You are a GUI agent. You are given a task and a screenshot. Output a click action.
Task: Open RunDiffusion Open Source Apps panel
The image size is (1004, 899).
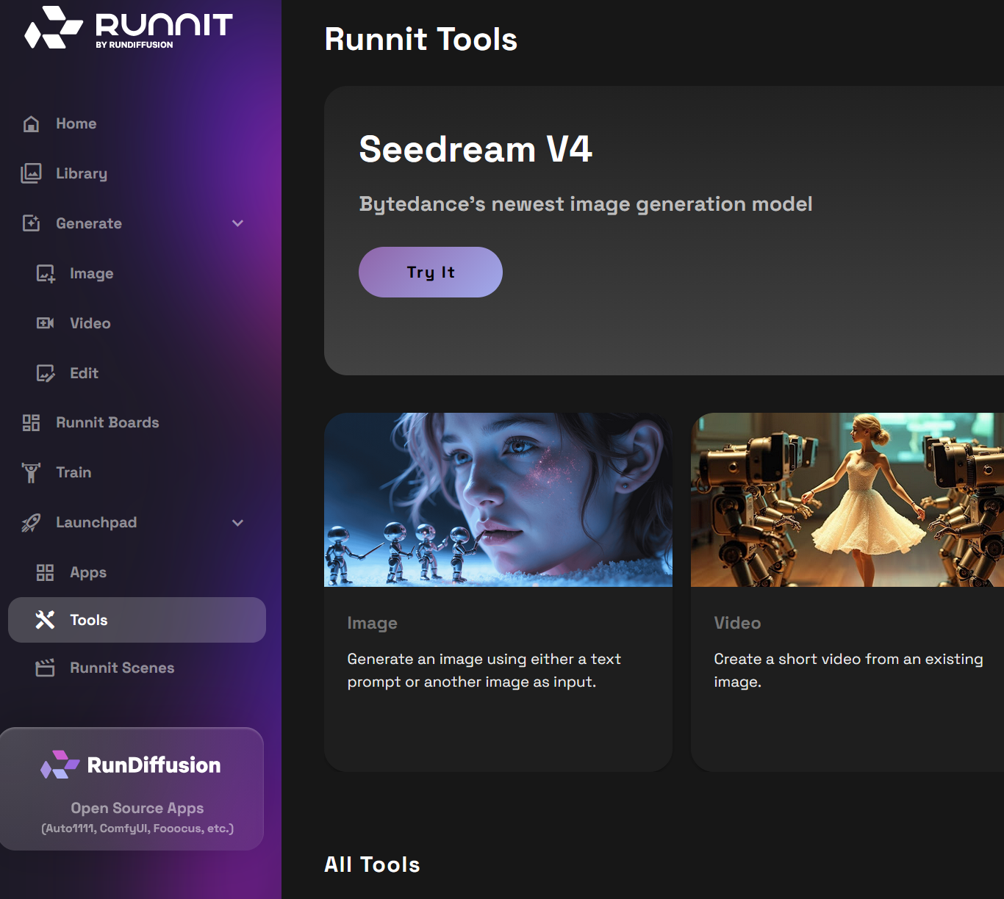[x=132, y=789]
